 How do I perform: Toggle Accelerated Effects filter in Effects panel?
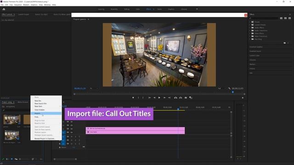point(281,18)
